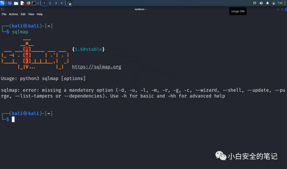Maximize the terminal window
The image size is (287, 169).
(282, 9)
